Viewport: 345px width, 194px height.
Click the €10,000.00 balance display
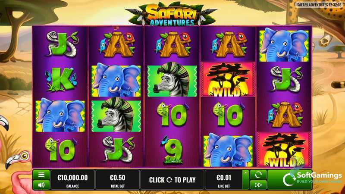point(72,180)
